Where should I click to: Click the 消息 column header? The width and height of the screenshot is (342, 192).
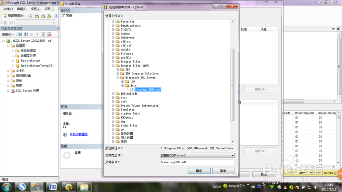[x=263, y=29]
